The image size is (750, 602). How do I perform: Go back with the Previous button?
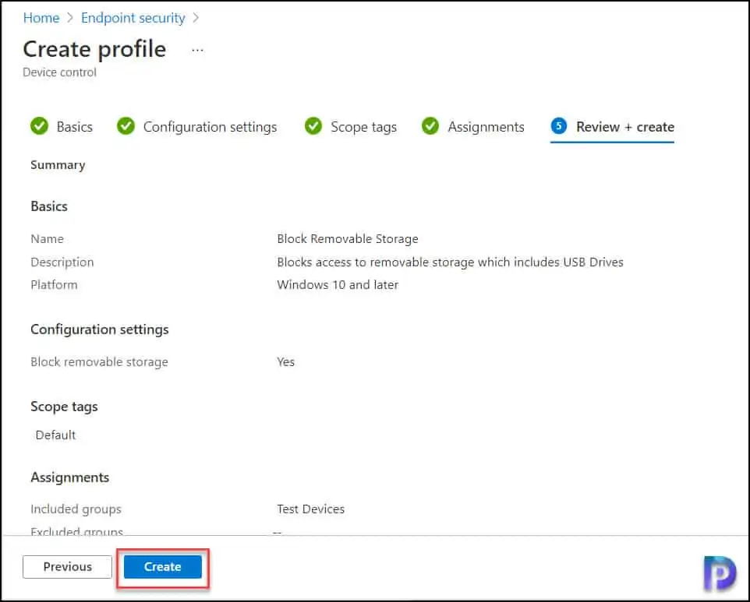67,567
